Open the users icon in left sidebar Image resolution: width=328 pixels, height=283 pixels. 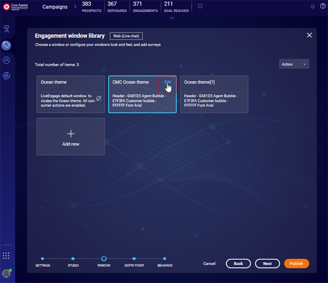(7, 60)
